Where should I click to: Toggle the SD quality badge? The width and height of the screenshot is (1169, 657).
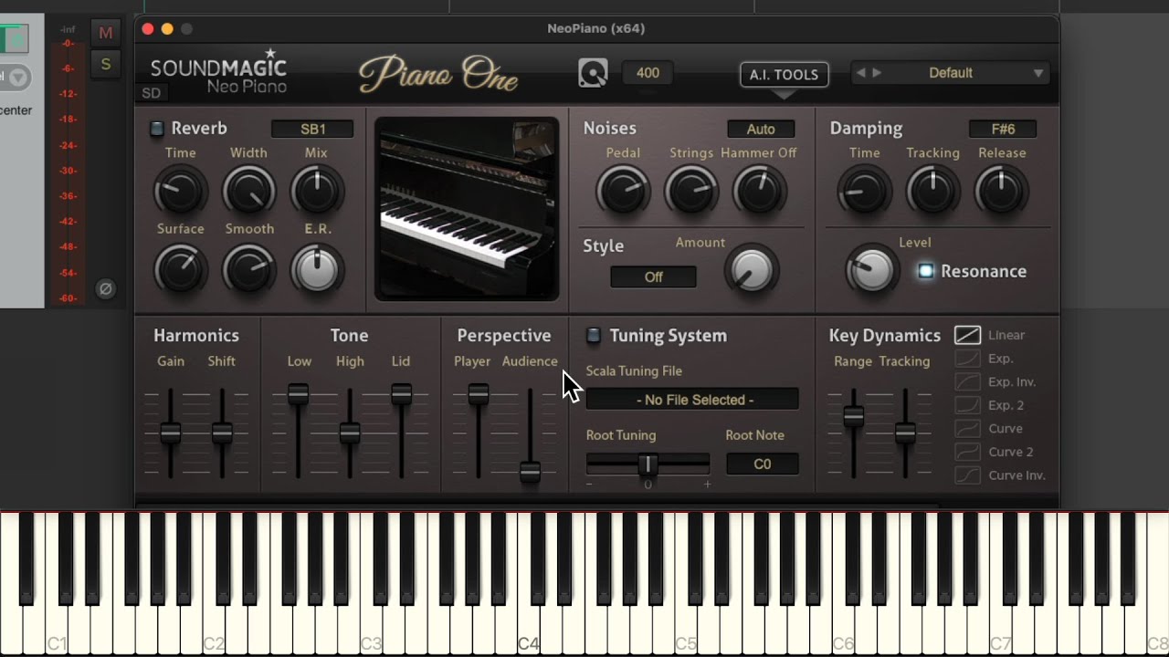[152, 93]
